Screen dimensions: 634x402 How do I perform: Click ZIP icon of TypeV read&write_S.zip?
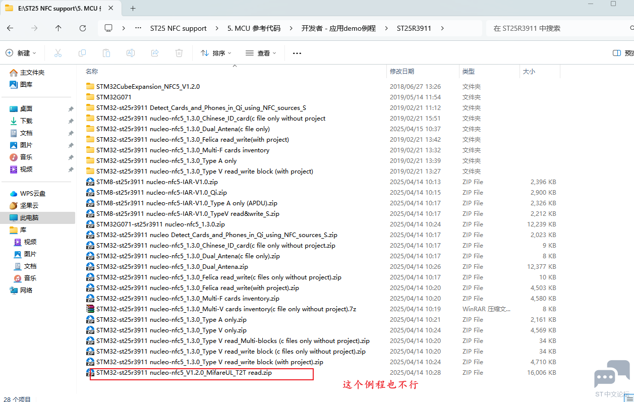90,213
